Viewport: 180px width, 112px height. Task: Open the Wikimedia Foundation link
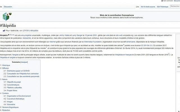[93, 42]
